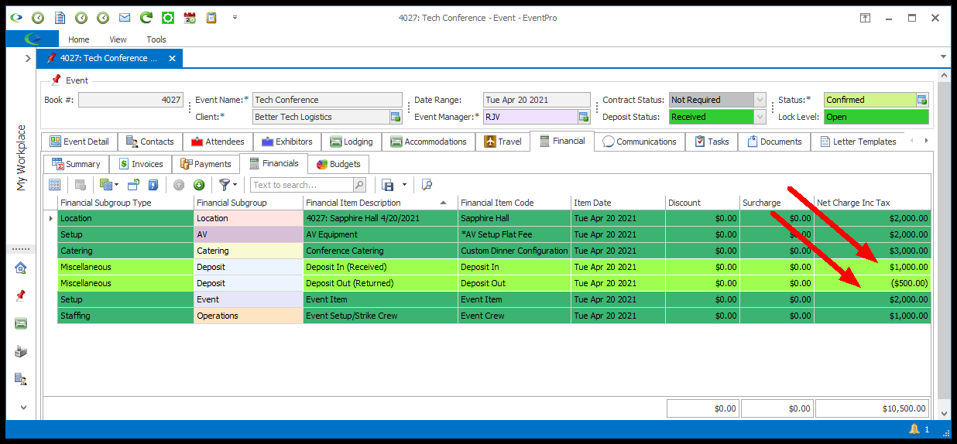Screen dimensions: 957x444
Task: Select the Deposit Out (Returned) row
Action: 494,283
